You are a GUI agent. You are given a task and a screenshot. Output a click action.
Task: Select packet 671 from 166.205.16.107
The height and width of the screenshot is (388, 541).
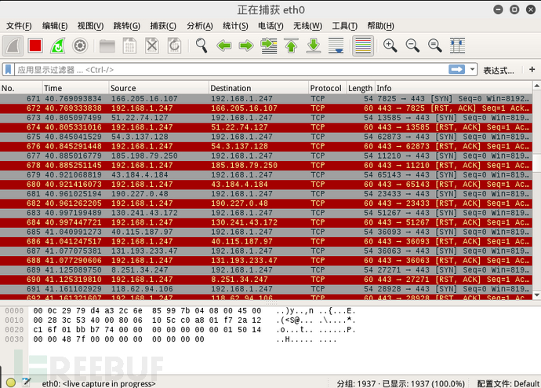click(266, 98)
